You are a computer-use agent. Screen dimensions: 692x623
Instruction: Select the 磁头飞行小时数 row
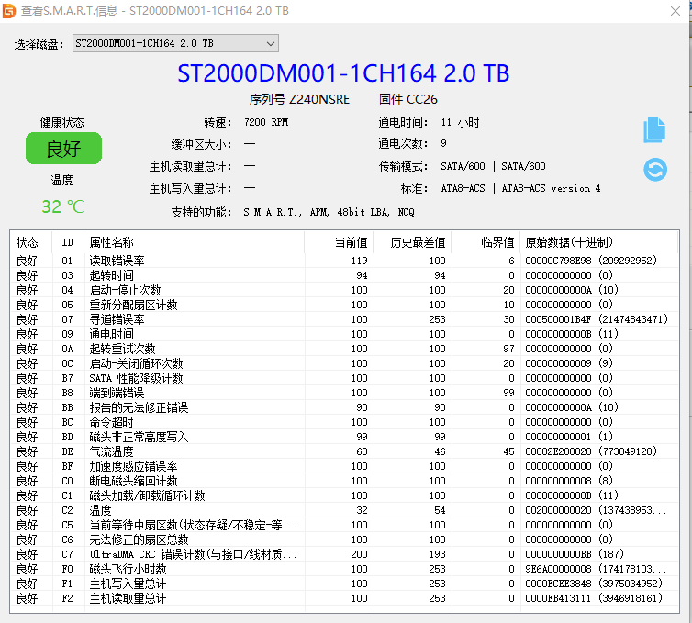pyautogui.click(x=344, y=569)
